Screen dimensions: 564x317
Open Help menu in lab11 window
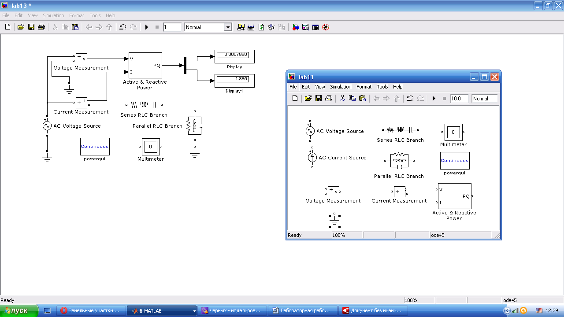398,87
